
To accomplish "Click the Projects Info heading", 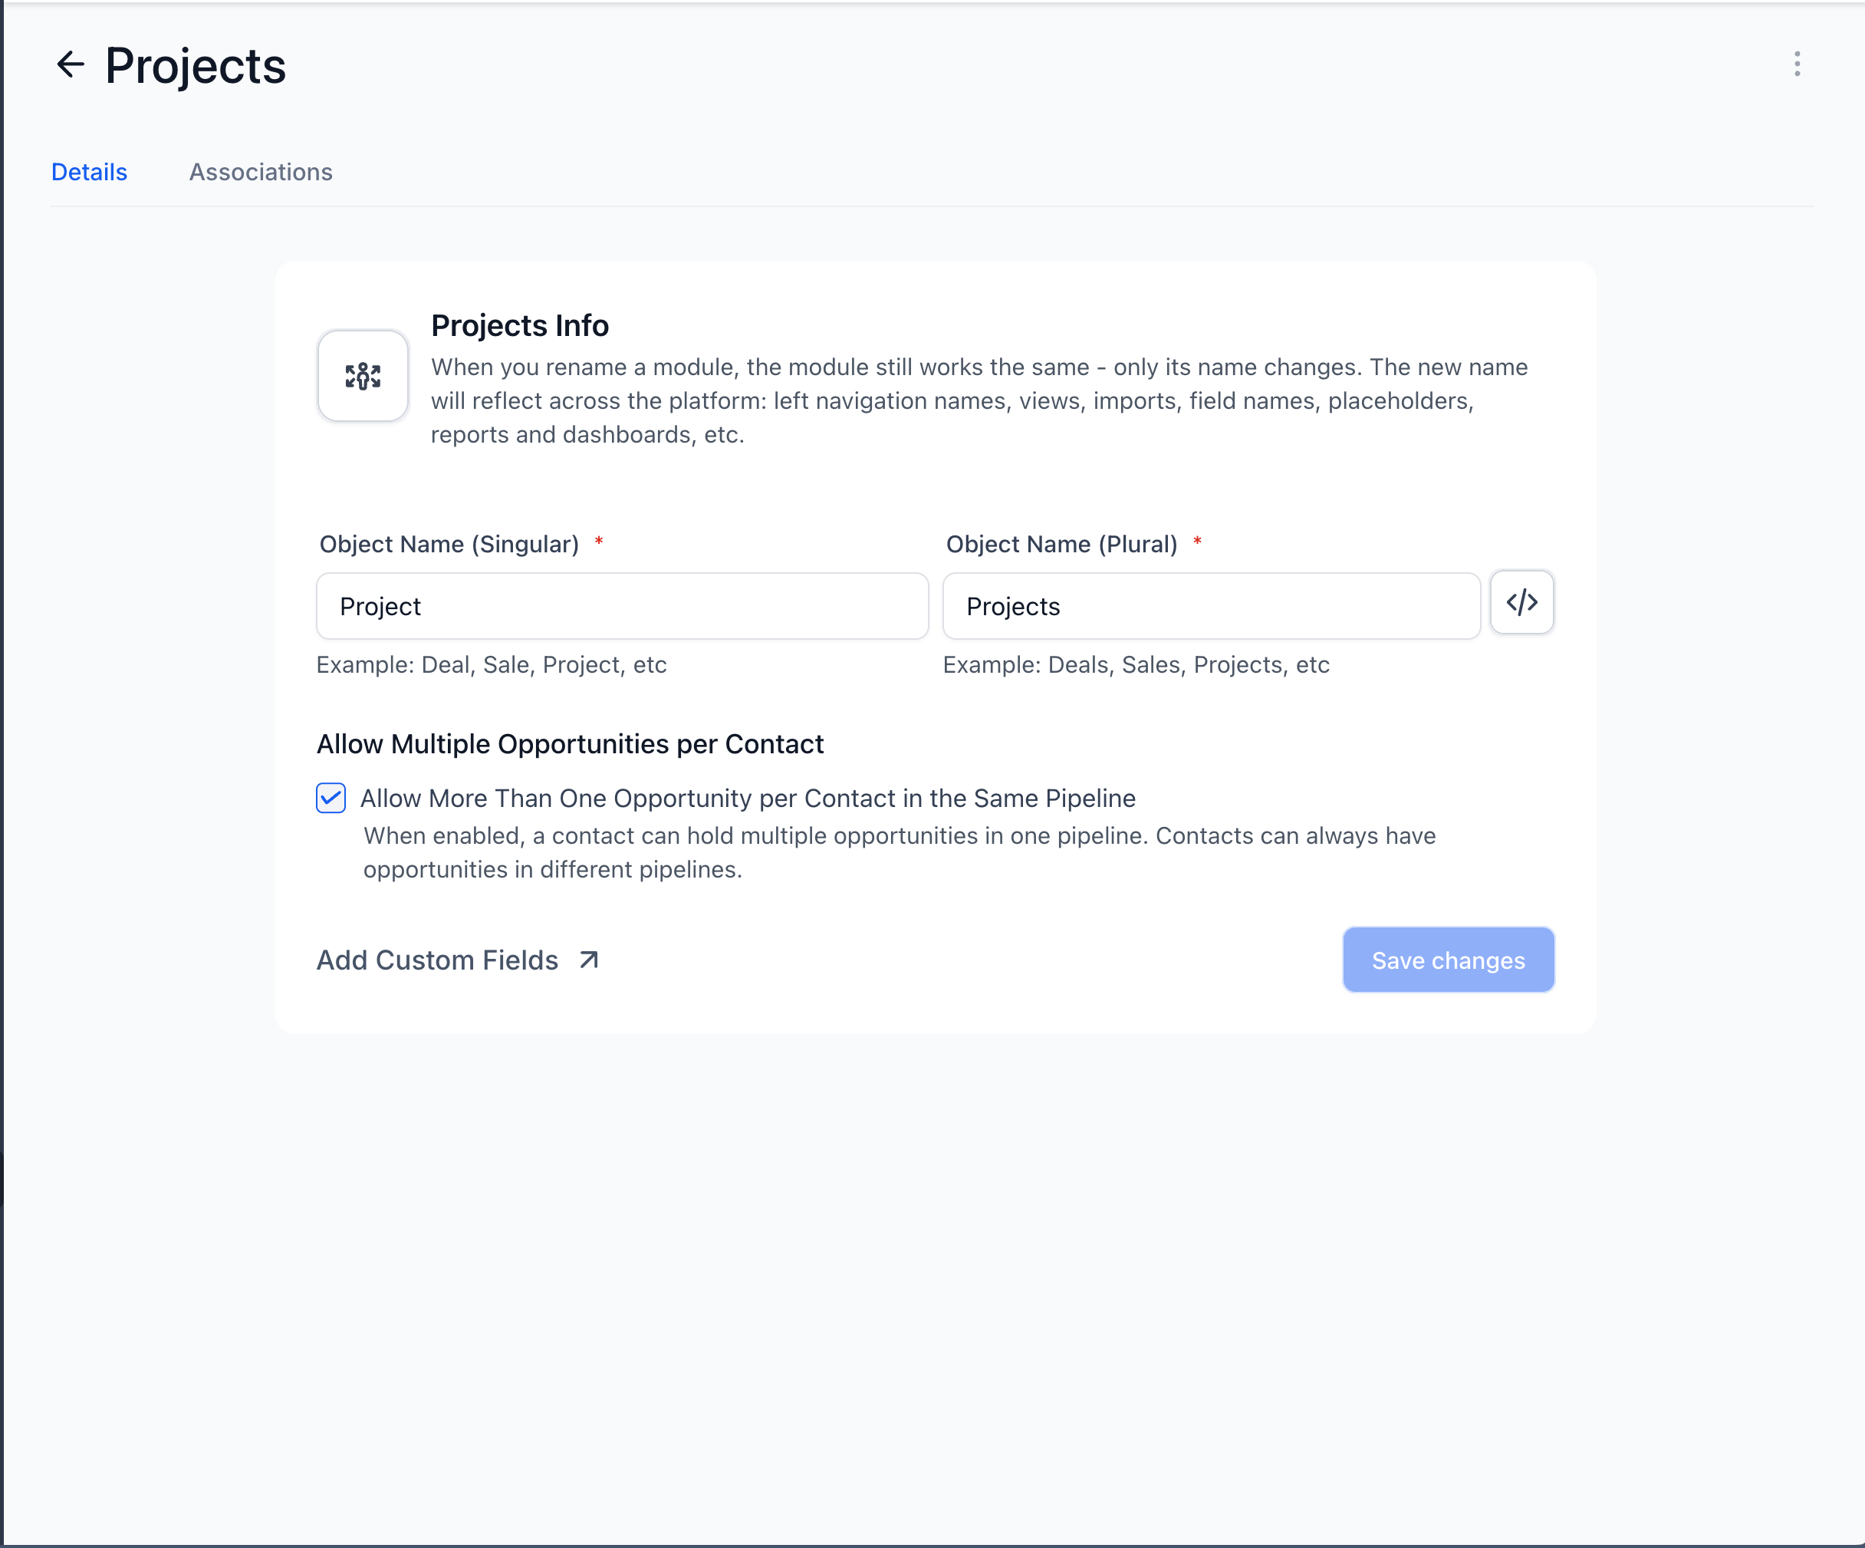I will [519, 326].
